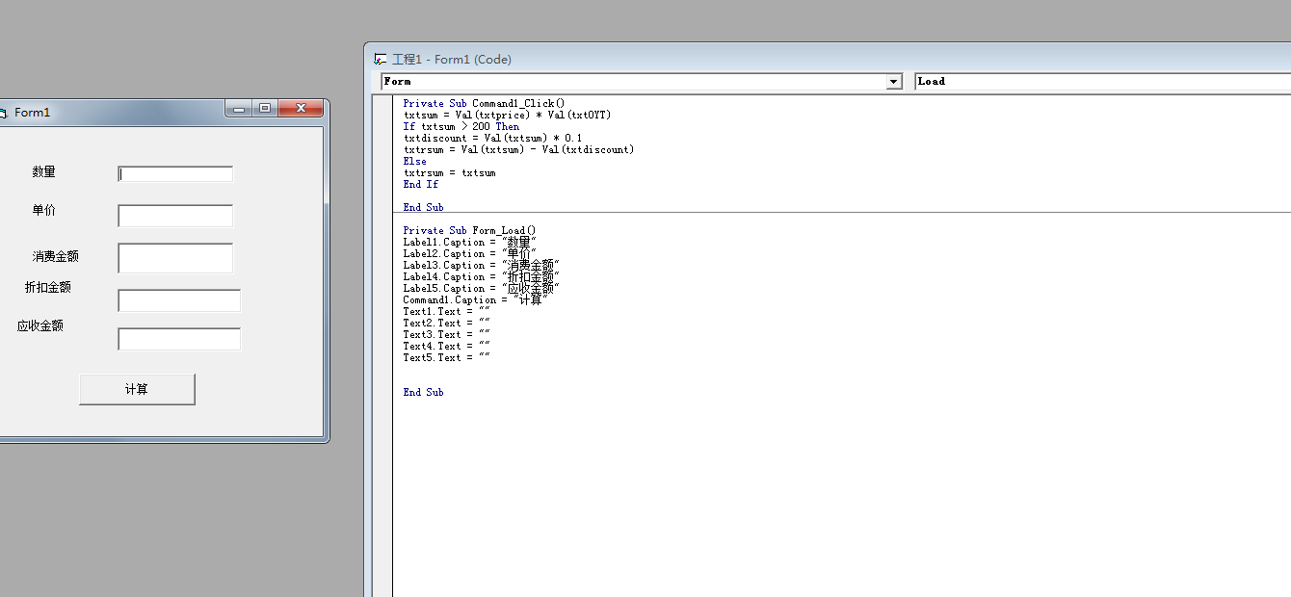1291x597 pixels.
Task: Click "End Sub" below the End If line
Action: (423, 207)
